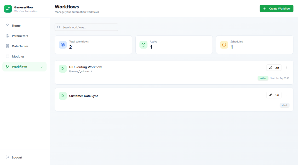The height and width of the screenshot is (165, 298).
Task: Expand the Workflows sidebar chevron
Action: click(42, 67)
